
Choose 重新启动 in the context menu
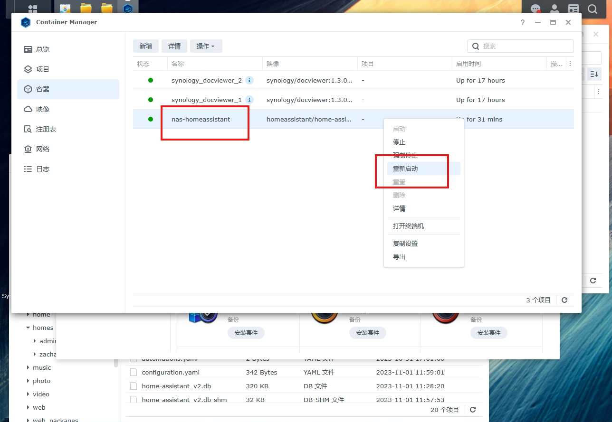(423, 169)
